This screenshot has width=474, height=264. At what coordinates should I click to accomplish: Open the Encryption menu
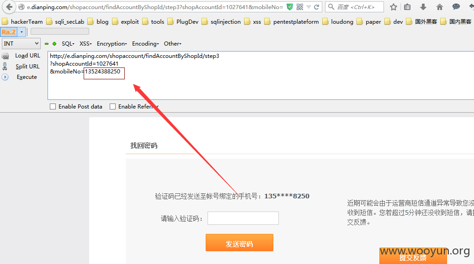pos(112,44)
